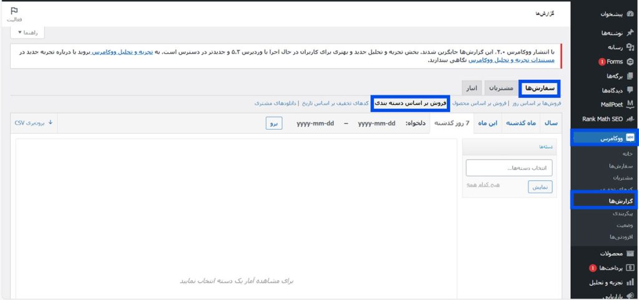Open فروش‌ها بر اساس روز report
Screen dimensions: 639x300
535,104
